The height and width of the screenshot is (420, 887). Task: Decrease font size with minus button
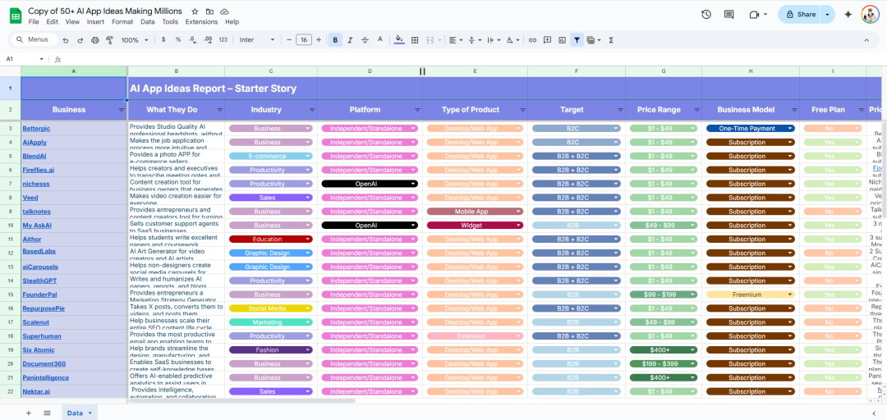coord(289,40)
